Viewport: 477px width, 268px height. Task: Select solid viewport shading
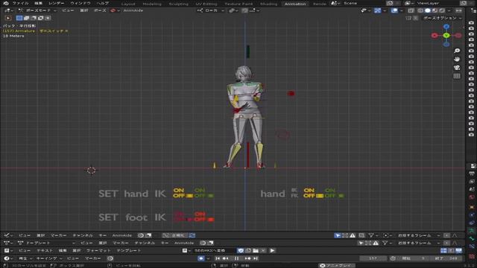coord(428,10)
